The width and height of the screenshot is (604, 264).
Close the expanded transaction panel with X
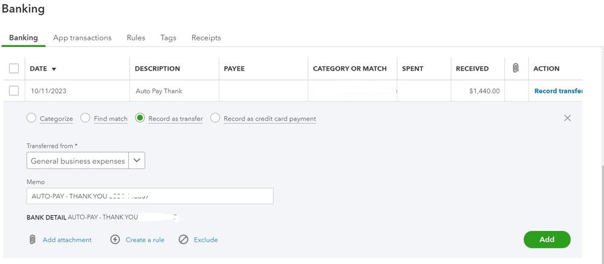coord(567,118)
